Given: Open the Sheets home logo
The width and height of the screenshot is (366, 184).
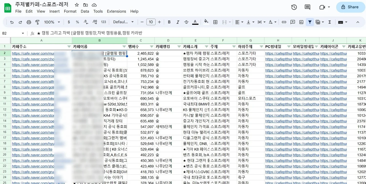Looking at the screenshot, I should point(8,8).
